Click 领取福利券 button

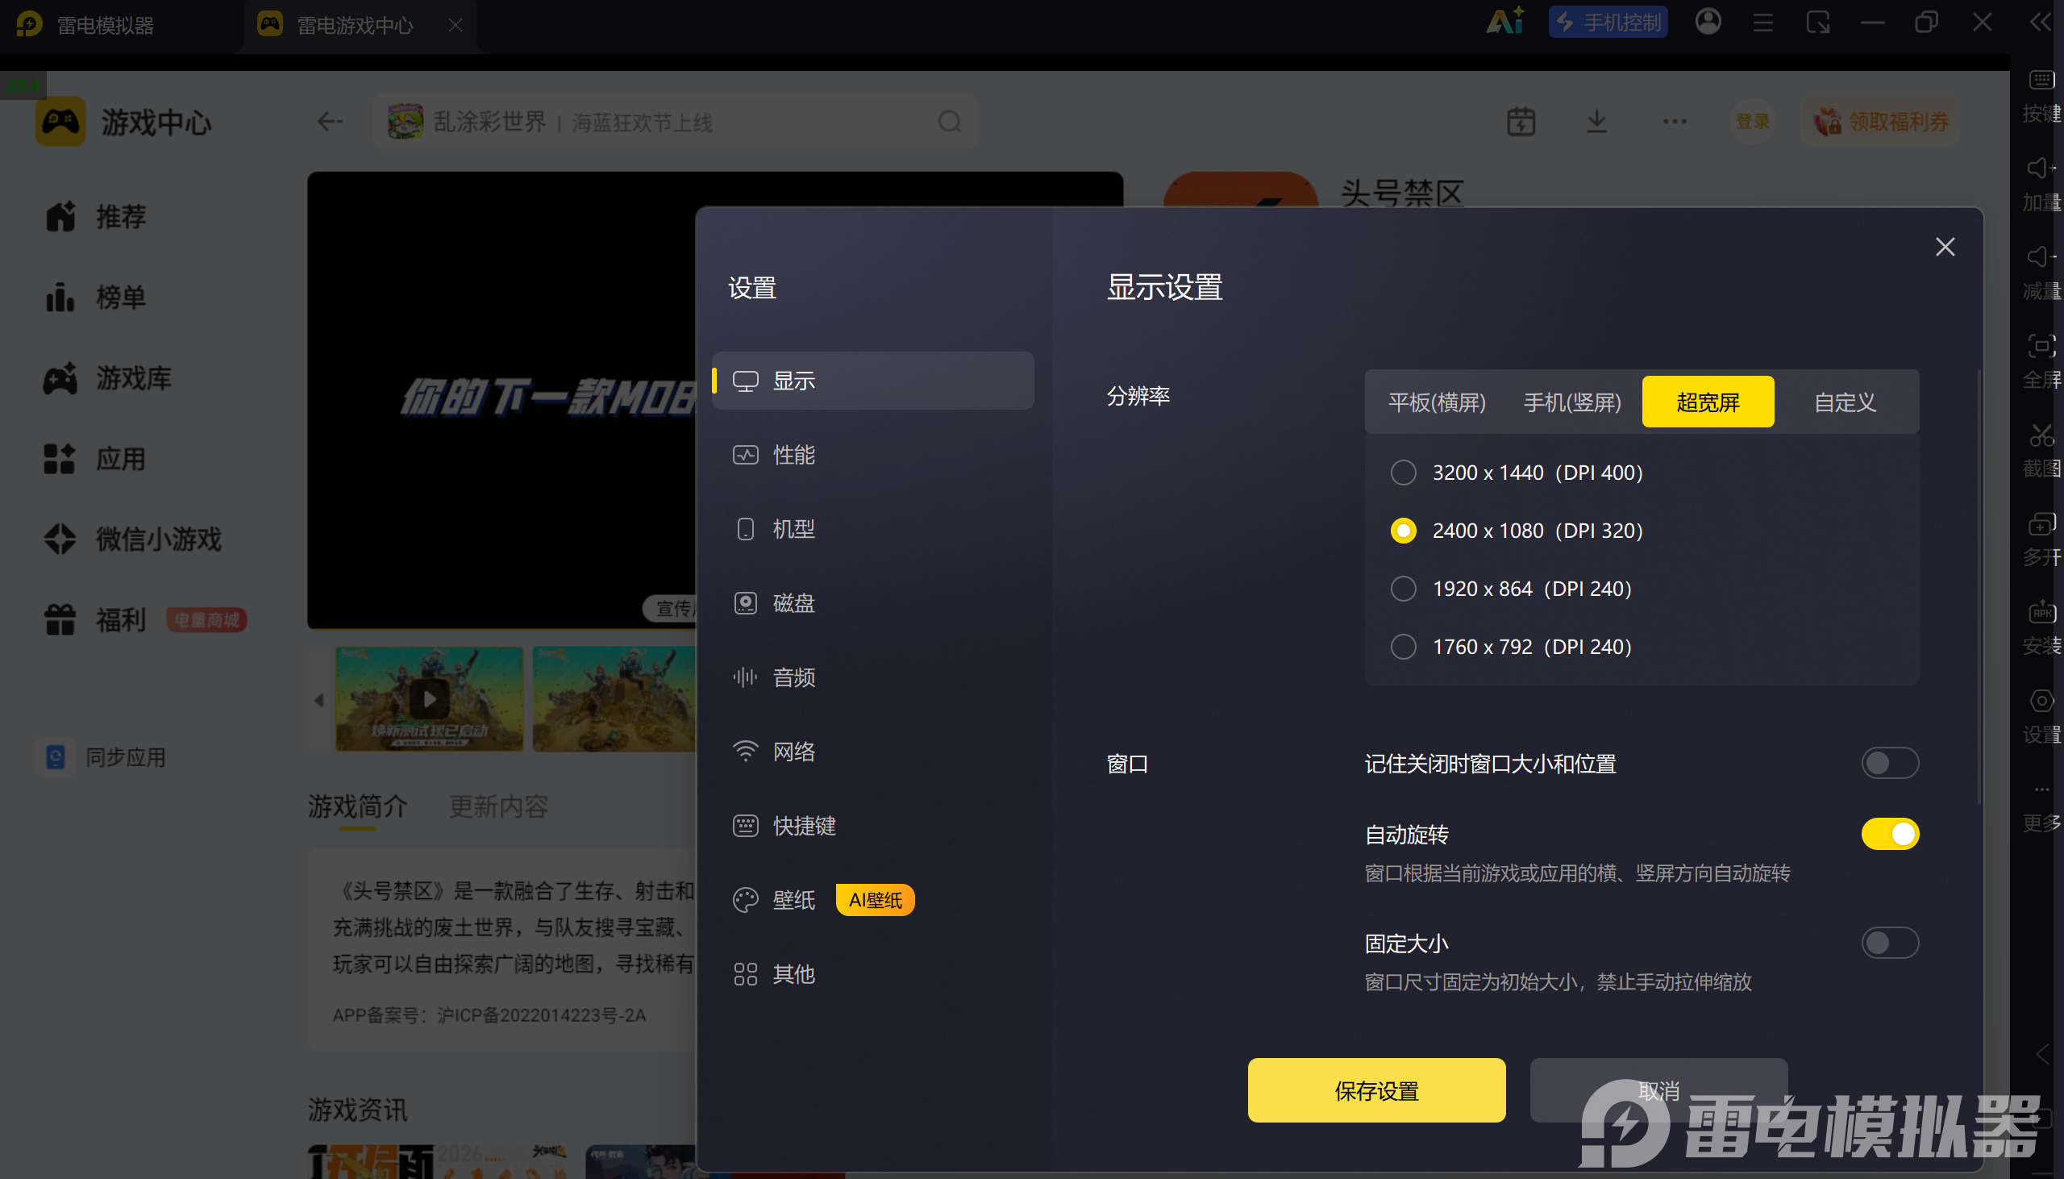(1879, 123)
